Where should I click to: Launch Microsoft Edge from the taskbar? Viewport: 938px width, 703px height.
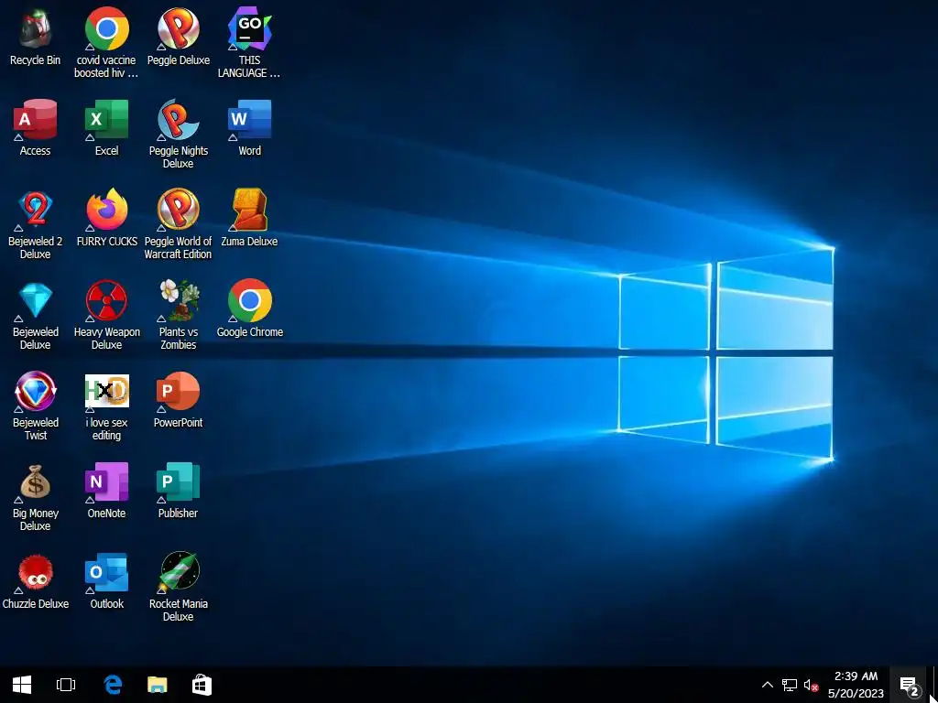pos(113,685)
